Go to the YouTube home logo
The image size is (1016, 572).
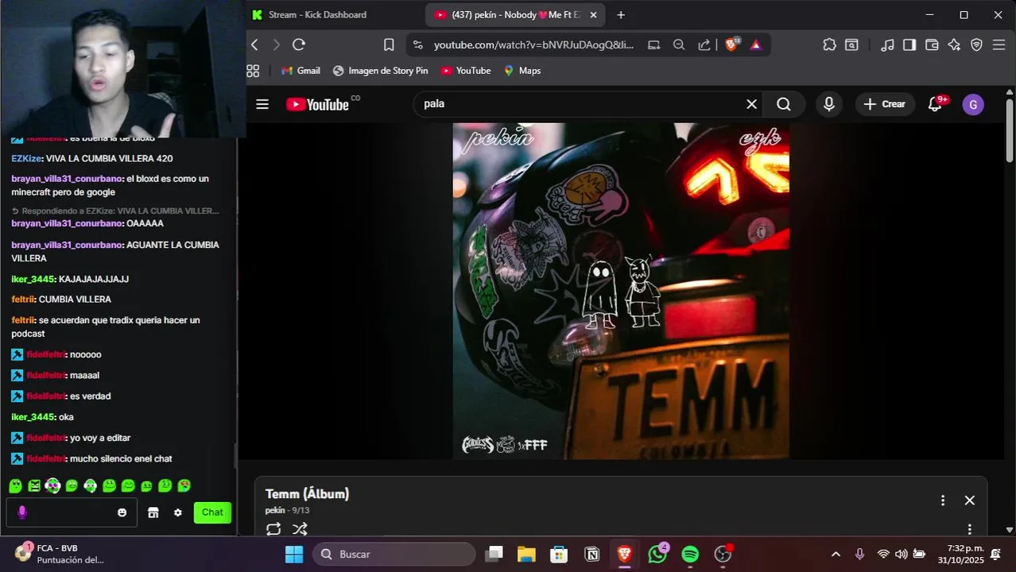tap(317, 104)
